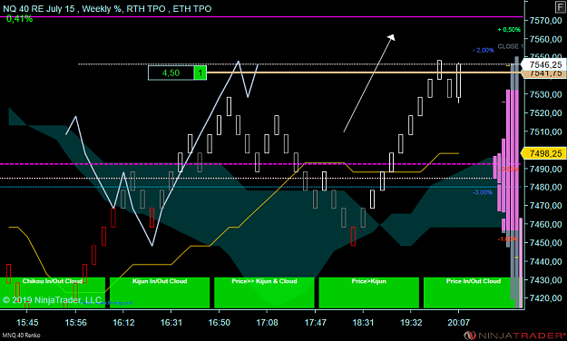Click the - 2,00% level label

(x=484, y=50)
